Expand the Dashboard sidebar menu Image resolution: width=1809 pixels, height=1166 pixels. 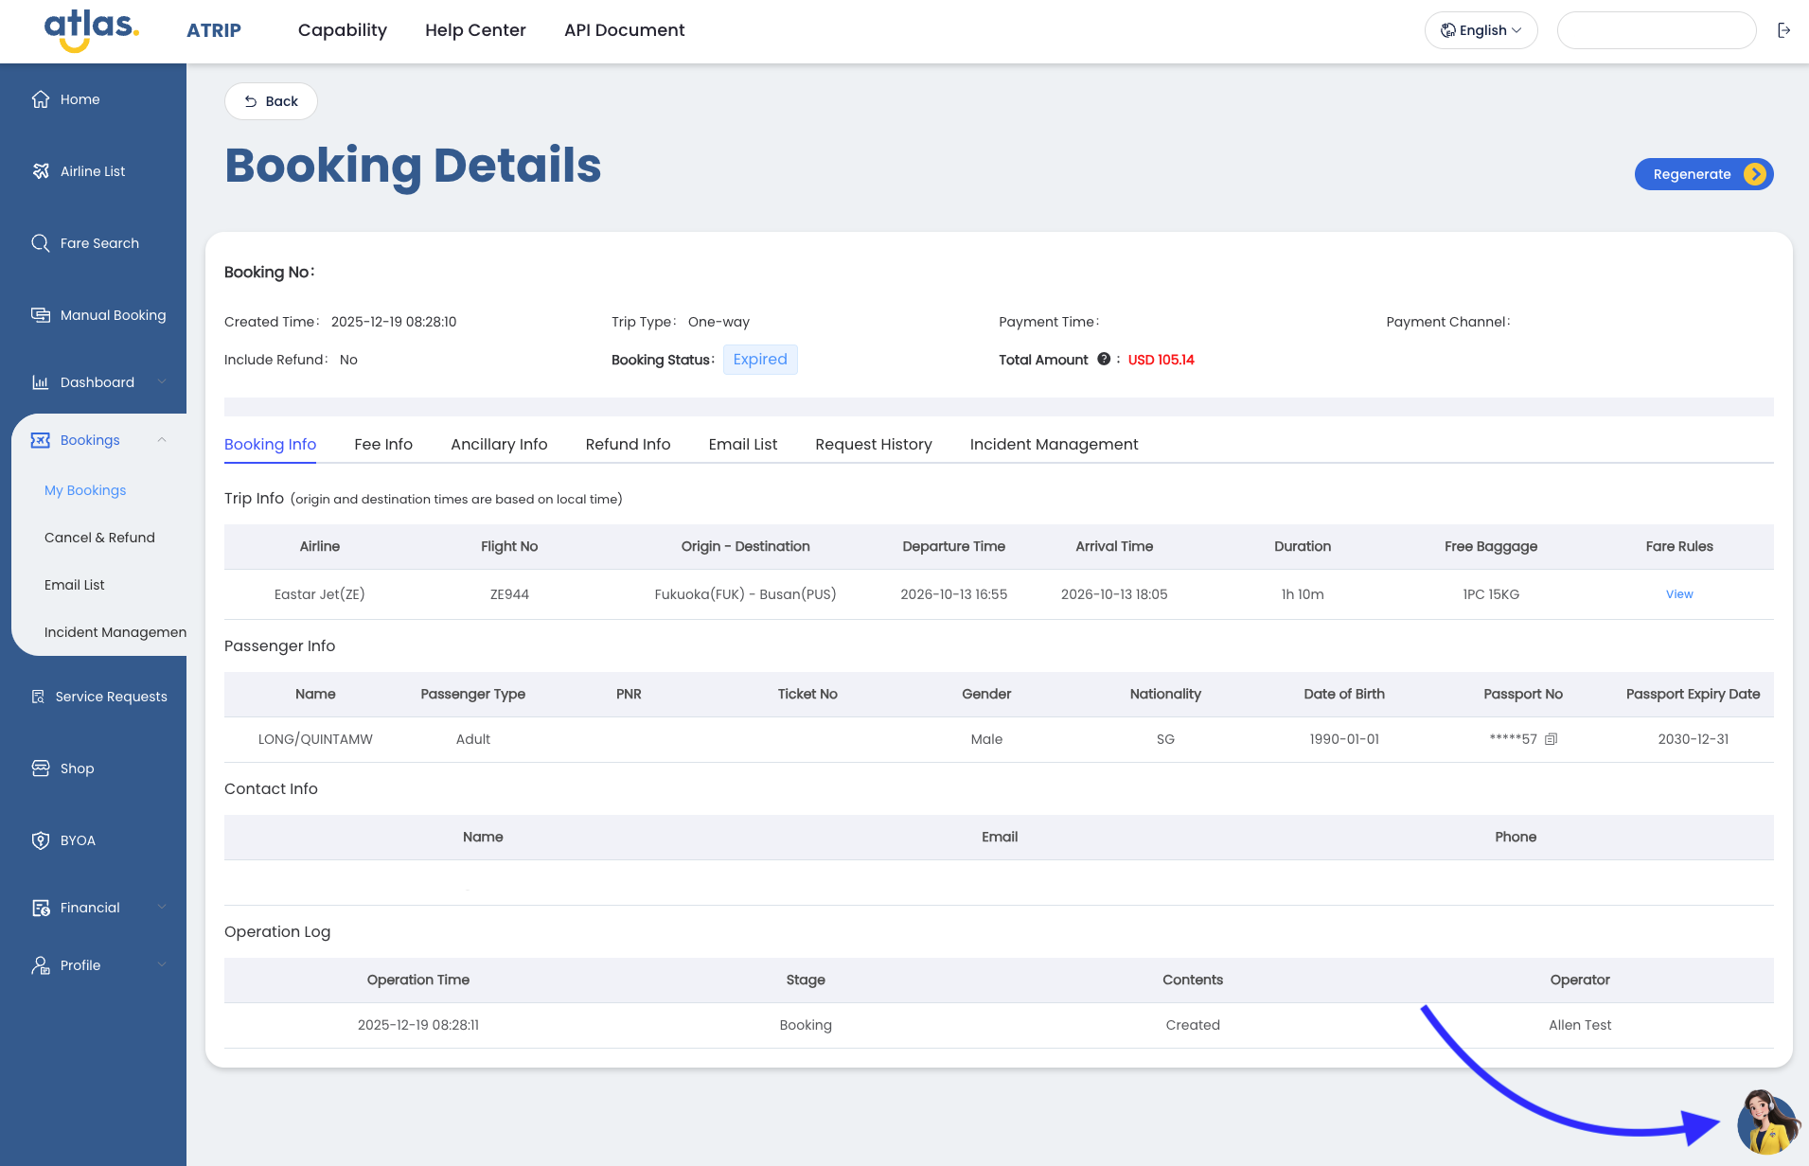tap(161, 382)
